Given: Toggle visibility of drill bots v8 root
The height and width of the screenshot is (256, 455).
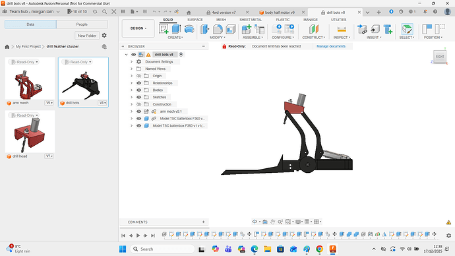Looking at the screenshot, I should [x=133, y=55].
